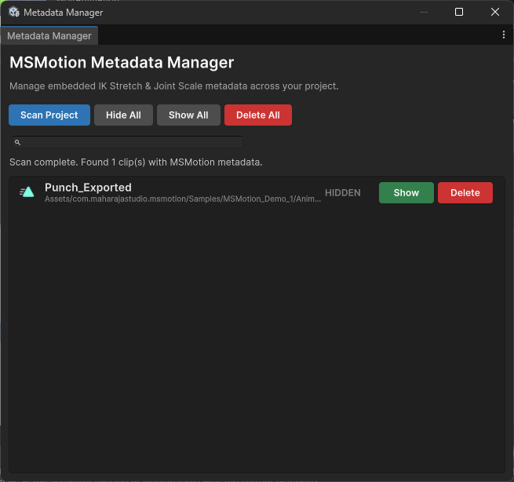Select the Show All button
Viewport: 514px width, 482px height.
tap(188, 115)
